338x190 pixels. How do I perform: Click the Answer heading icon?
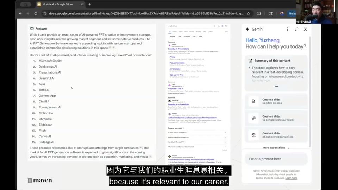(32, 28)
